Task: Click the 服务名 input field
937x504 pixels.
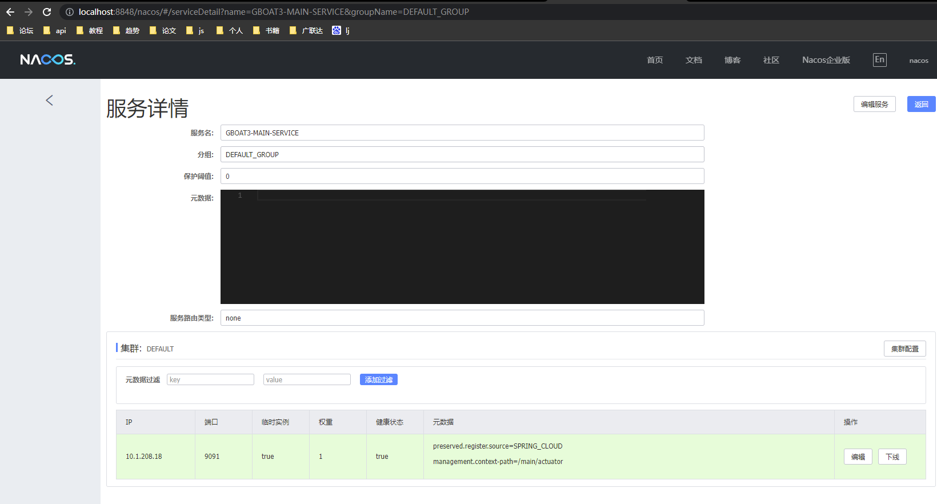Action: (462, 133)
